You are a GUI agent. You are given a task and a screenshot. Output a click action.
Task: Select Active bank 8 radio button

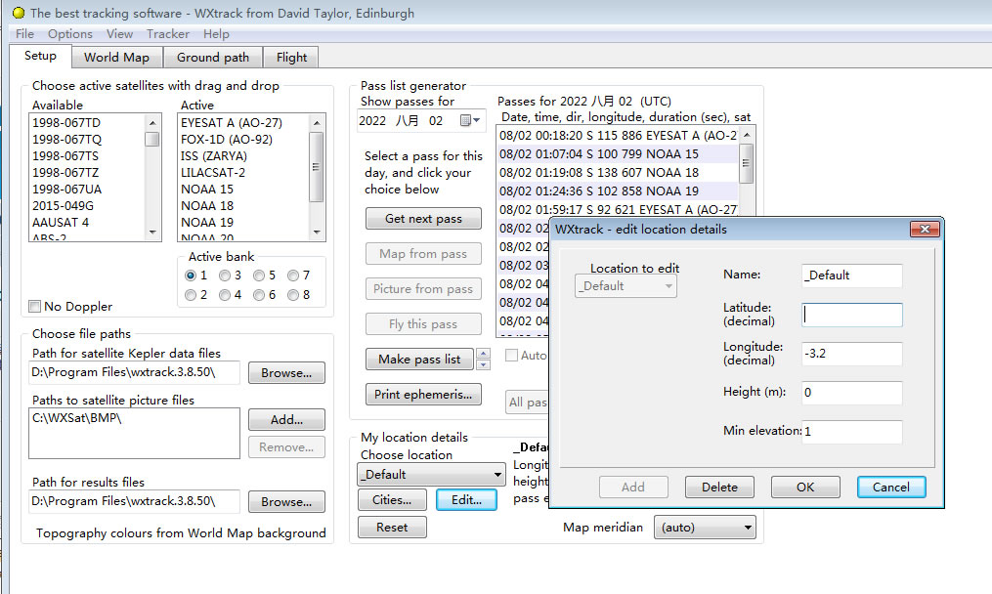click(293, 294)
